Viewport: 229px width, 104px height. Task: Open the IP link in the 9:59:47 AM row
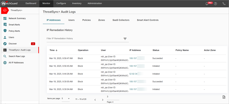[133, 58]
